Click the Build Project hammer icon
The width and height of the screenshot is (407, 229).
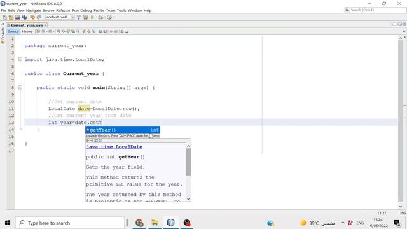[79, 17]
